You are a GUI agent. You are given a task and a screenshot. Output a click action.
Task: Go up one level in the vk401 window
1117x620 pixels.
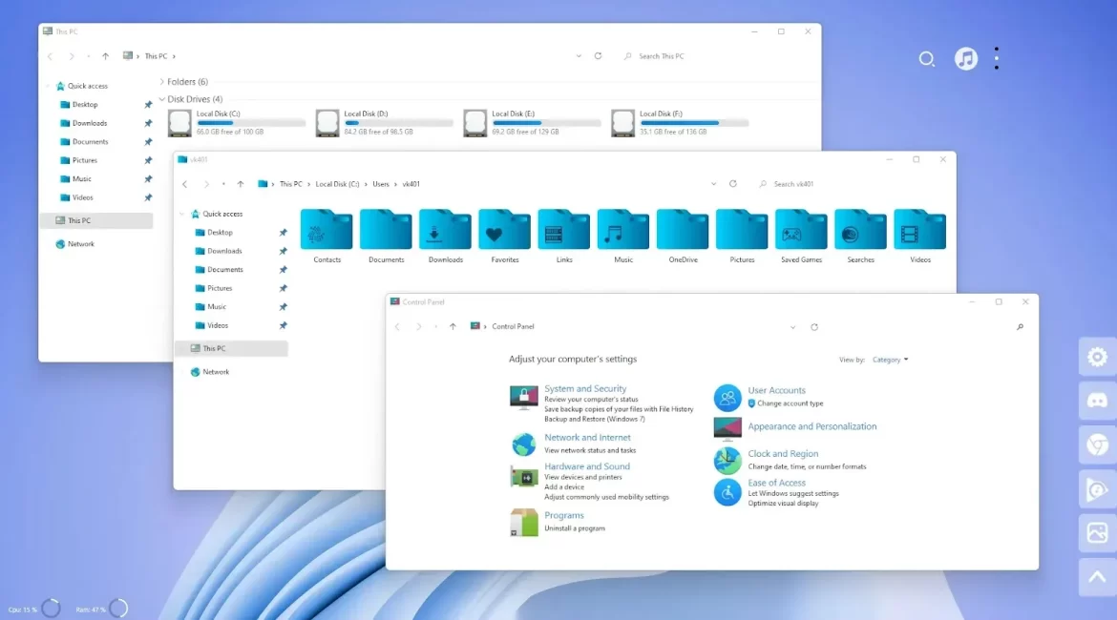pyautogui.click(x=240, y=184)
